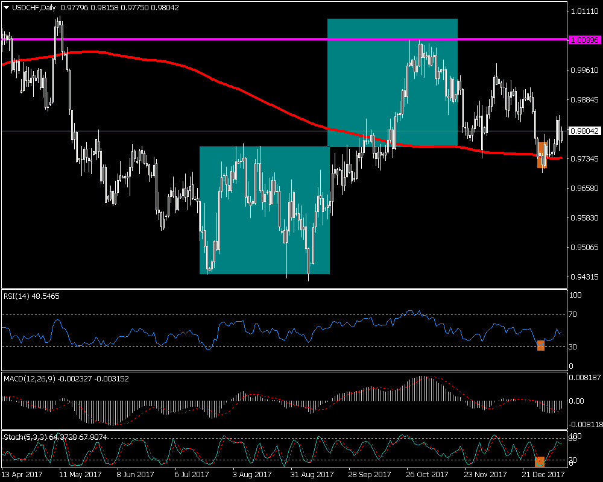The width and height of the screenshot is (603, 482).
Task: Click the Stoch(5,3,3) indicator label
Action: (x=27, y=436)
